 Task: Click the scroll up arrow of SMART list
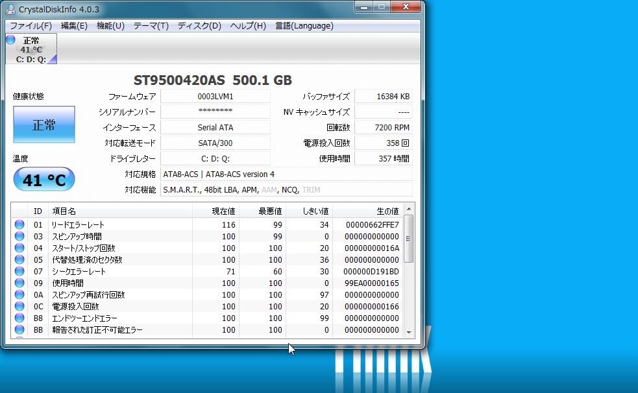(x=409, y=209)
